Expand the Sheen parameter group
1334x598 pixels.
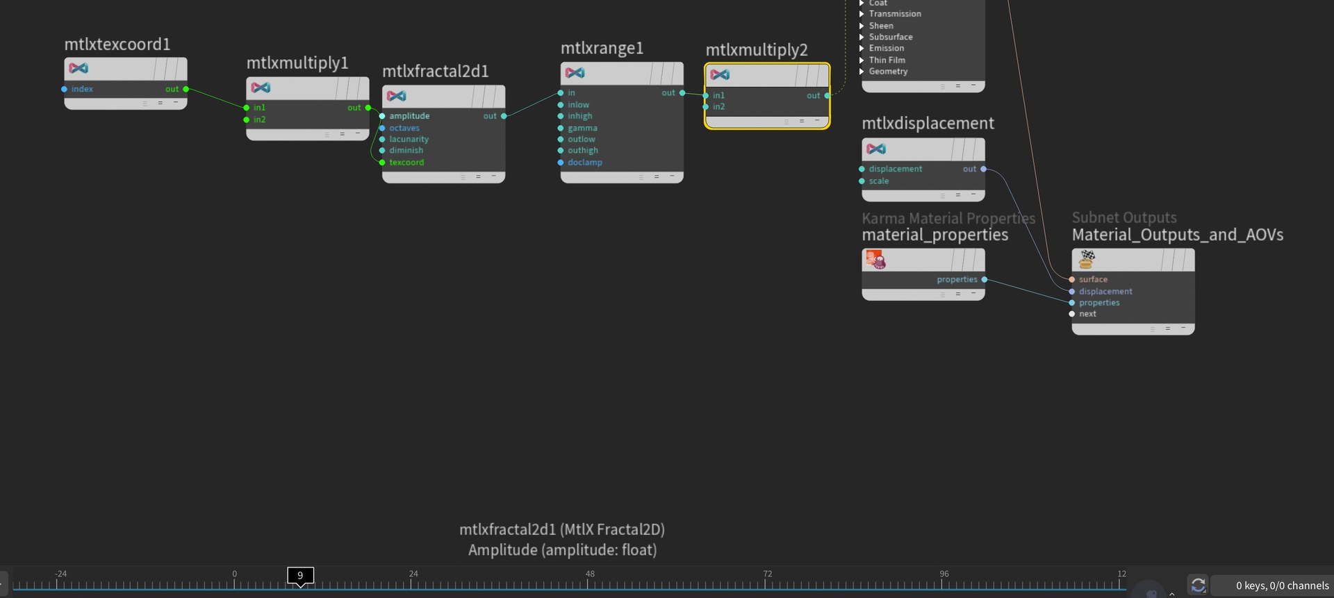862,26
